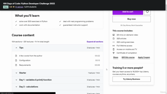This screenshot has width=167, height=94.
Task: Click 'Full lifetime access' text
Action: click(124, 46)
